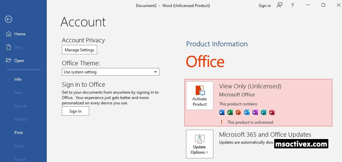Click the back arrow to return to document
The height and width of the screenshot is (162, 342).
(9, 19)
